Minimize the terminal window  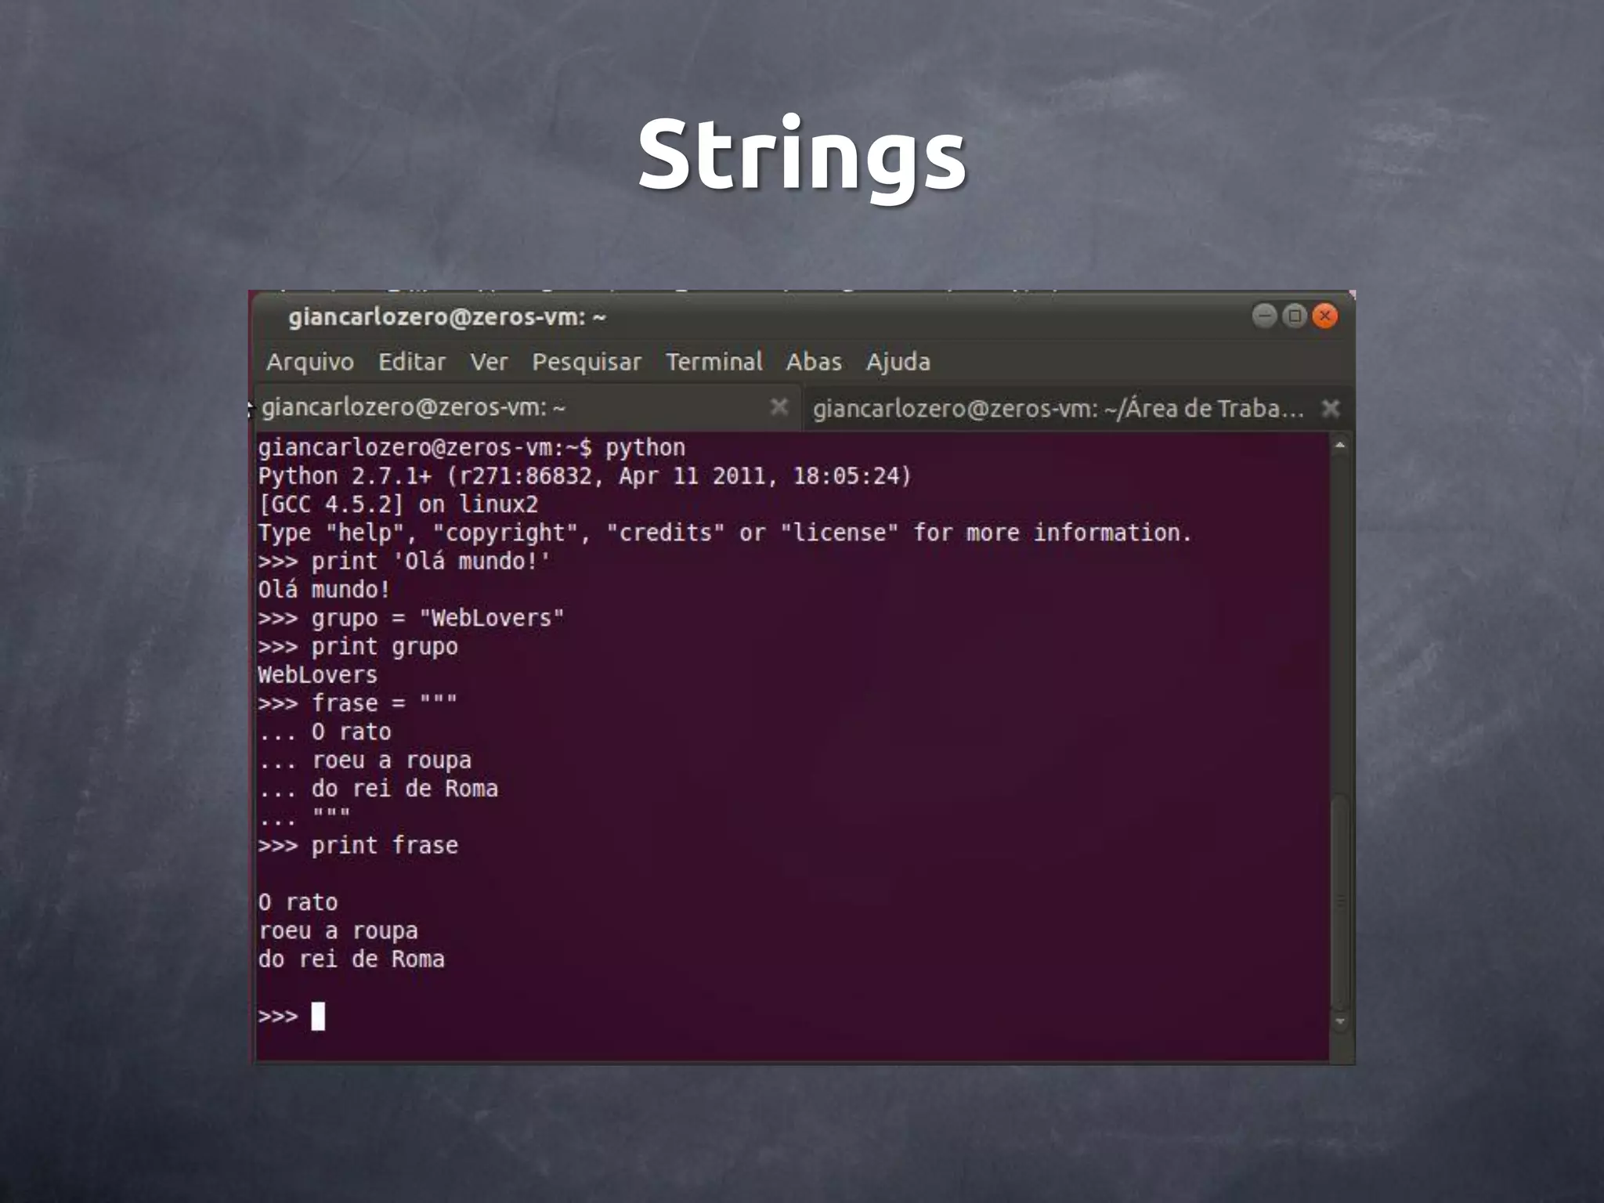1264,316
